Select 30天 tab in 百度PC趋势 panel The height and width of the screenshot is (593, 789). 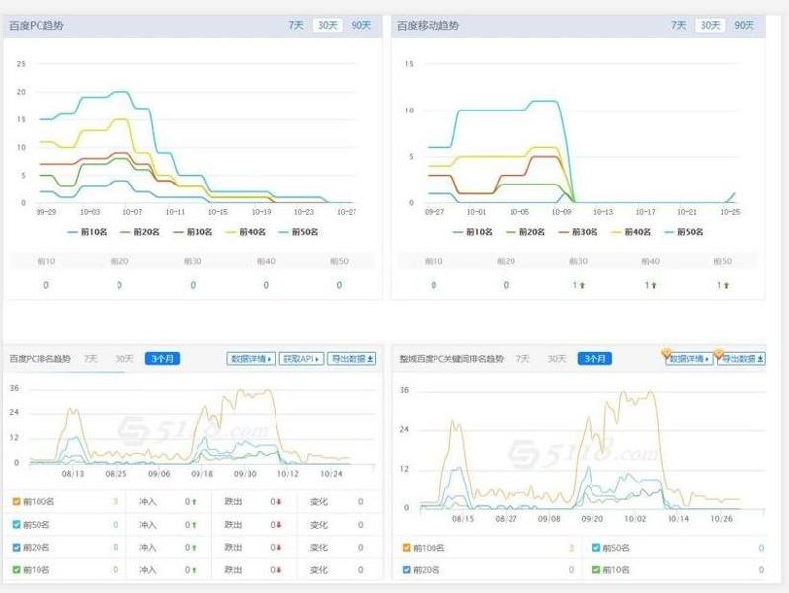328,25
